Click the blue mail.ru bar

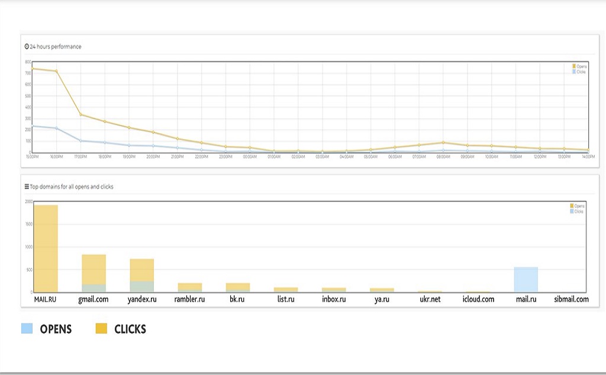(x=526, y=280)
